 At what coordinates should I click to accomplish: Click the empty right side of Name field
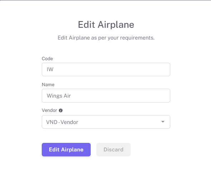(x=135, y=95)
